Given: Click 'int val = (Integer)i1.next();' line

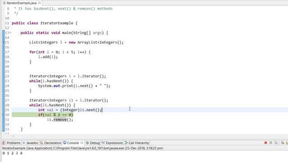Looking at the screenshot, I should click(x=70, y=110).
